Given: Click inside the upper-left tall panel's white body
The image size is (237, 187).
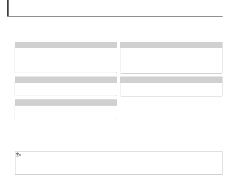Looking at the screenshot, I should tap(66, 60).
